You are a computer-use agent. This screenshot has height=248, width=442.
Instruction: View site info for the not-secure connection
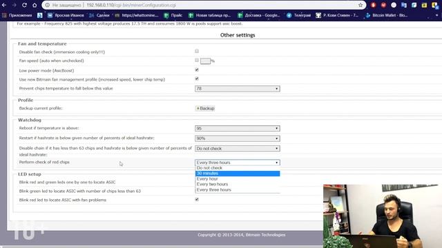pos(48,5)
